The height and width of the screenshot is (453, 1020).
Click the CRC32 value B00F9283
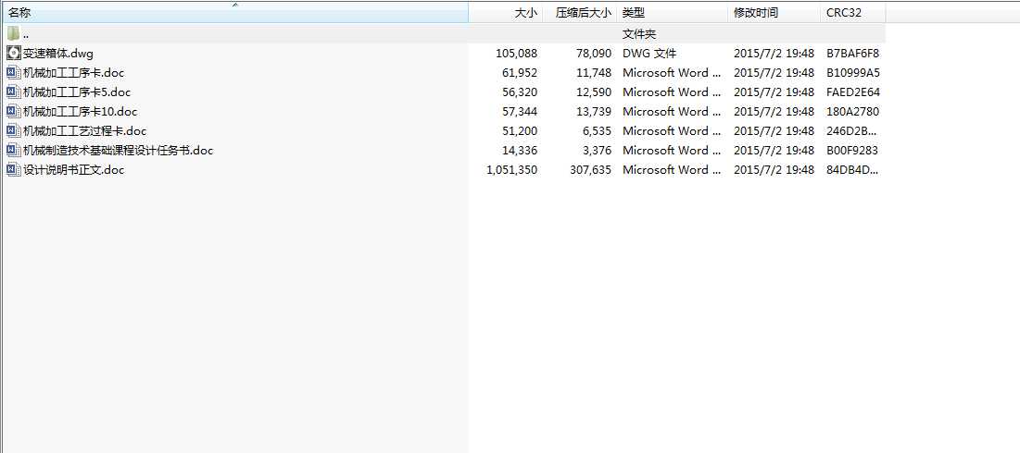click(x=852, y=151)
